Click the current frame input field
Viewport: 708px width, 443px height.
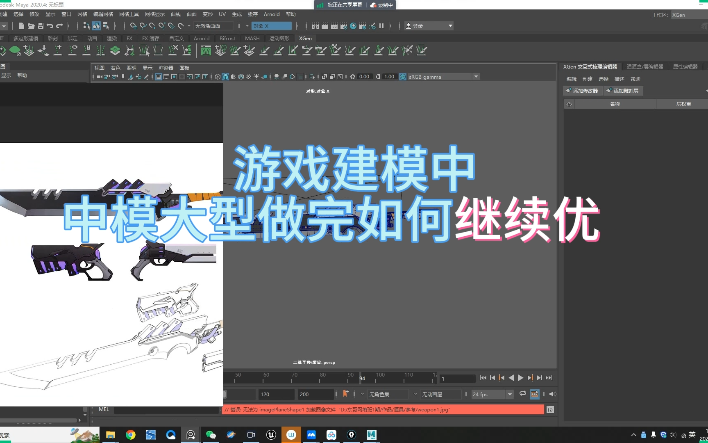click(x=457, y=379)
